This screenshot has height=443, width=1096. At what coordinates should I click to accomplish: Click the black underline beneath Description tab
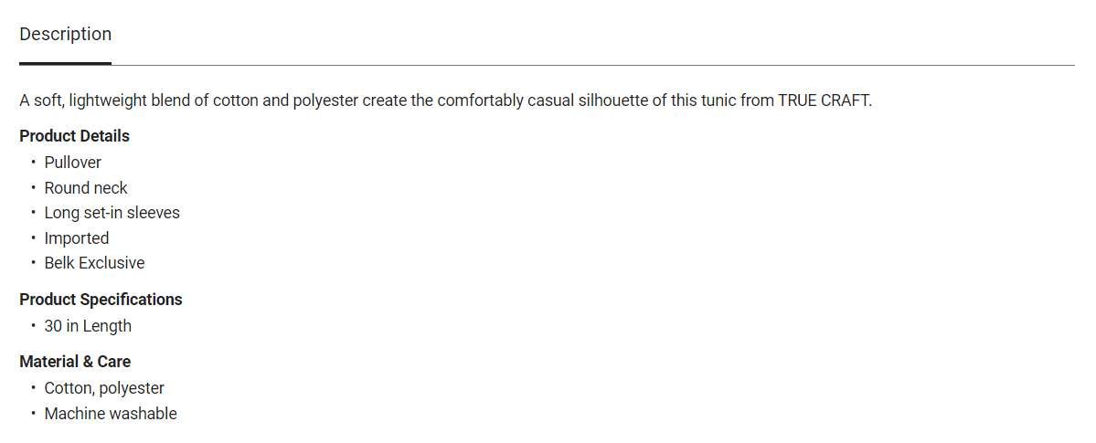point(65,63)
